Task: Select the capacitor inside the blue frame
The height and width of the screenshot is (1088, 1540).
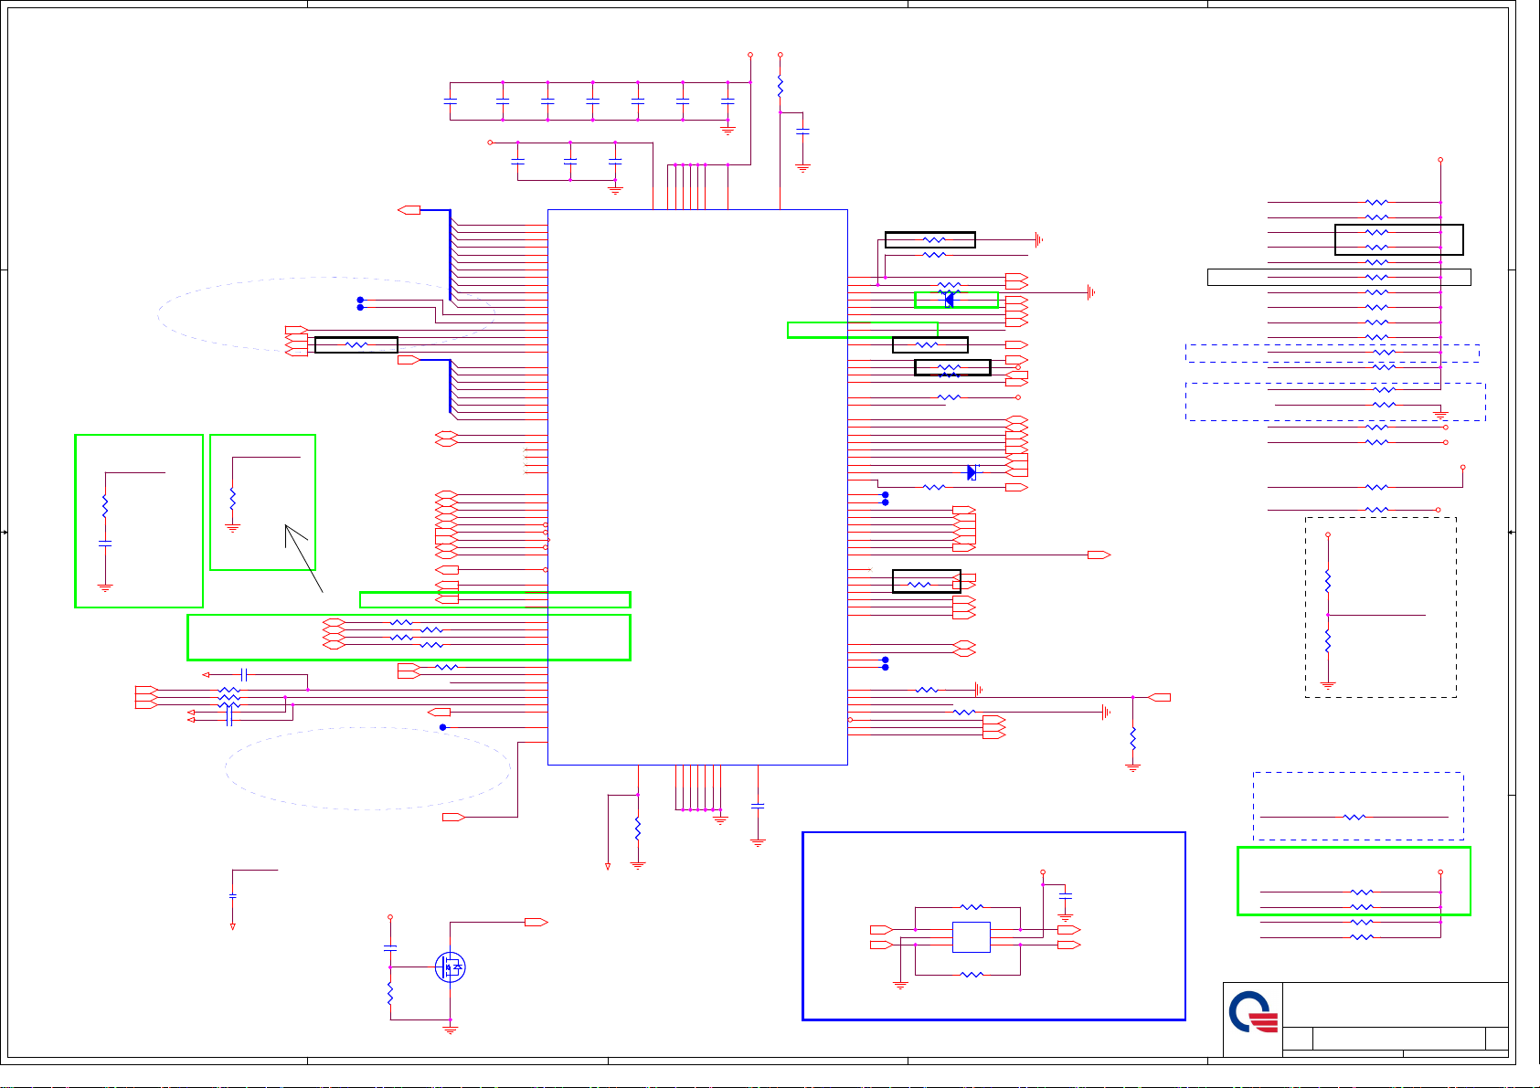Action: pyautogui.click(x=1066, y=896)
